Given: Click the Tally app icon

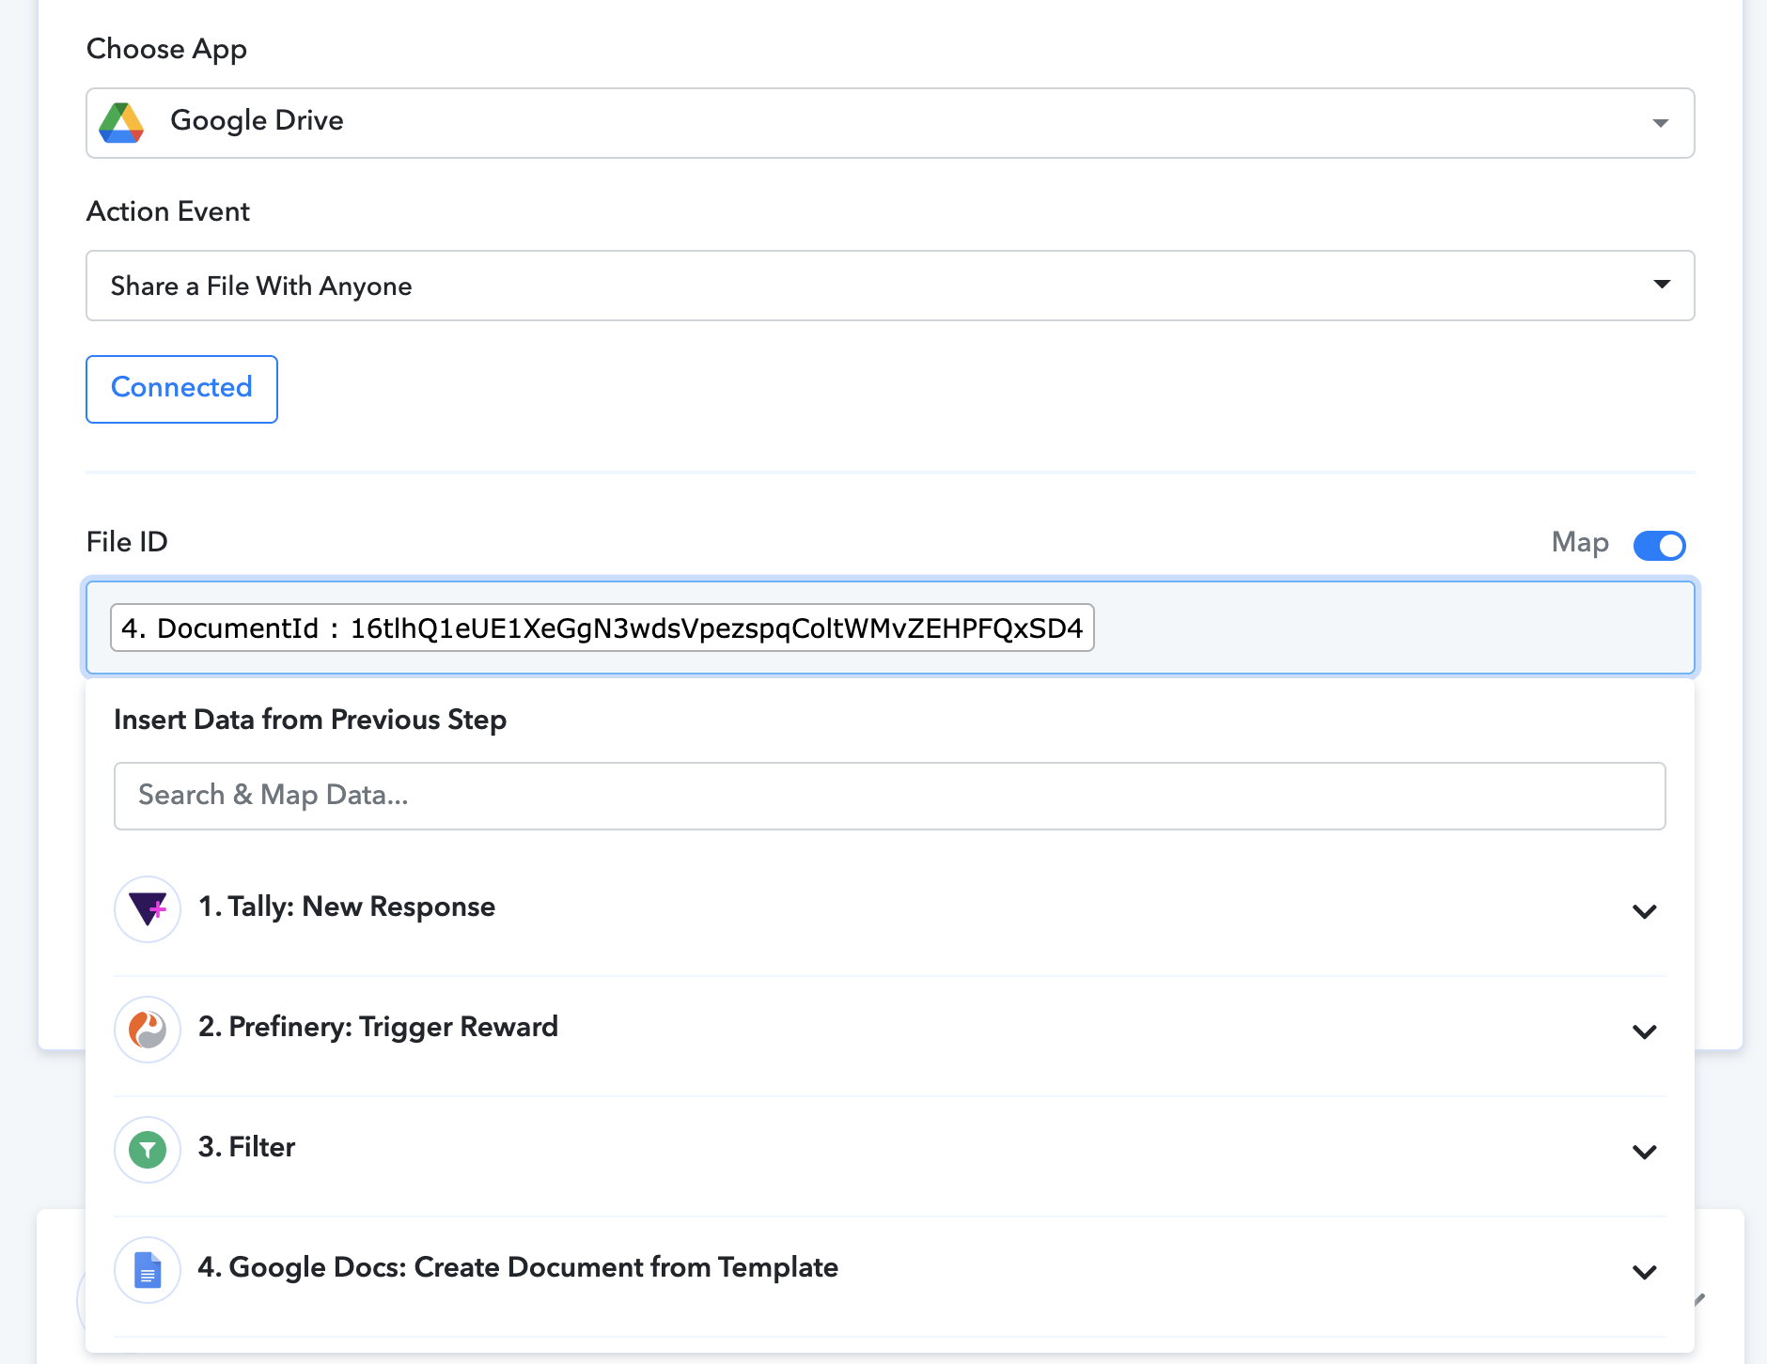Looking at the screenshot, I should click(x=148, y=908).
